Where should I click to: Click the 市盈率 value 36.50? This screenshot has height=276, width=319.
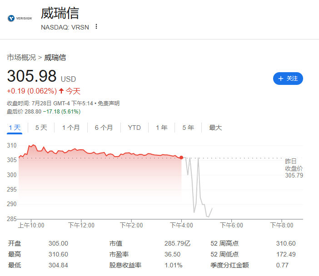[172, 255]
